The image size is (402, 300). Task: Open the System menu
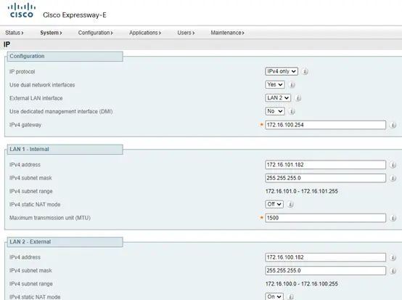pyautogui.click(x=51, y=33)
